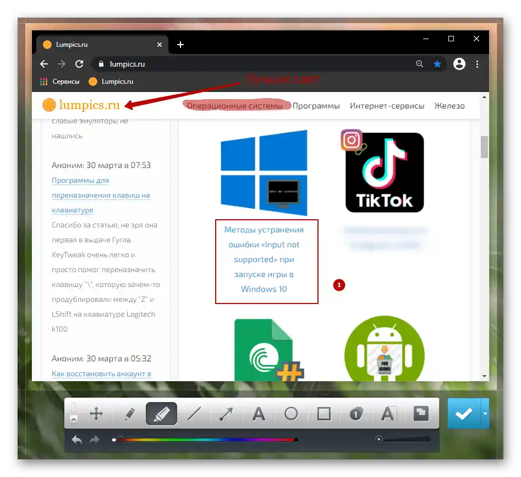Image resolution: width=521 pixels, height=477 pixels.
Task: Select the rectangle shape tool
Action: tap(323, 414)
